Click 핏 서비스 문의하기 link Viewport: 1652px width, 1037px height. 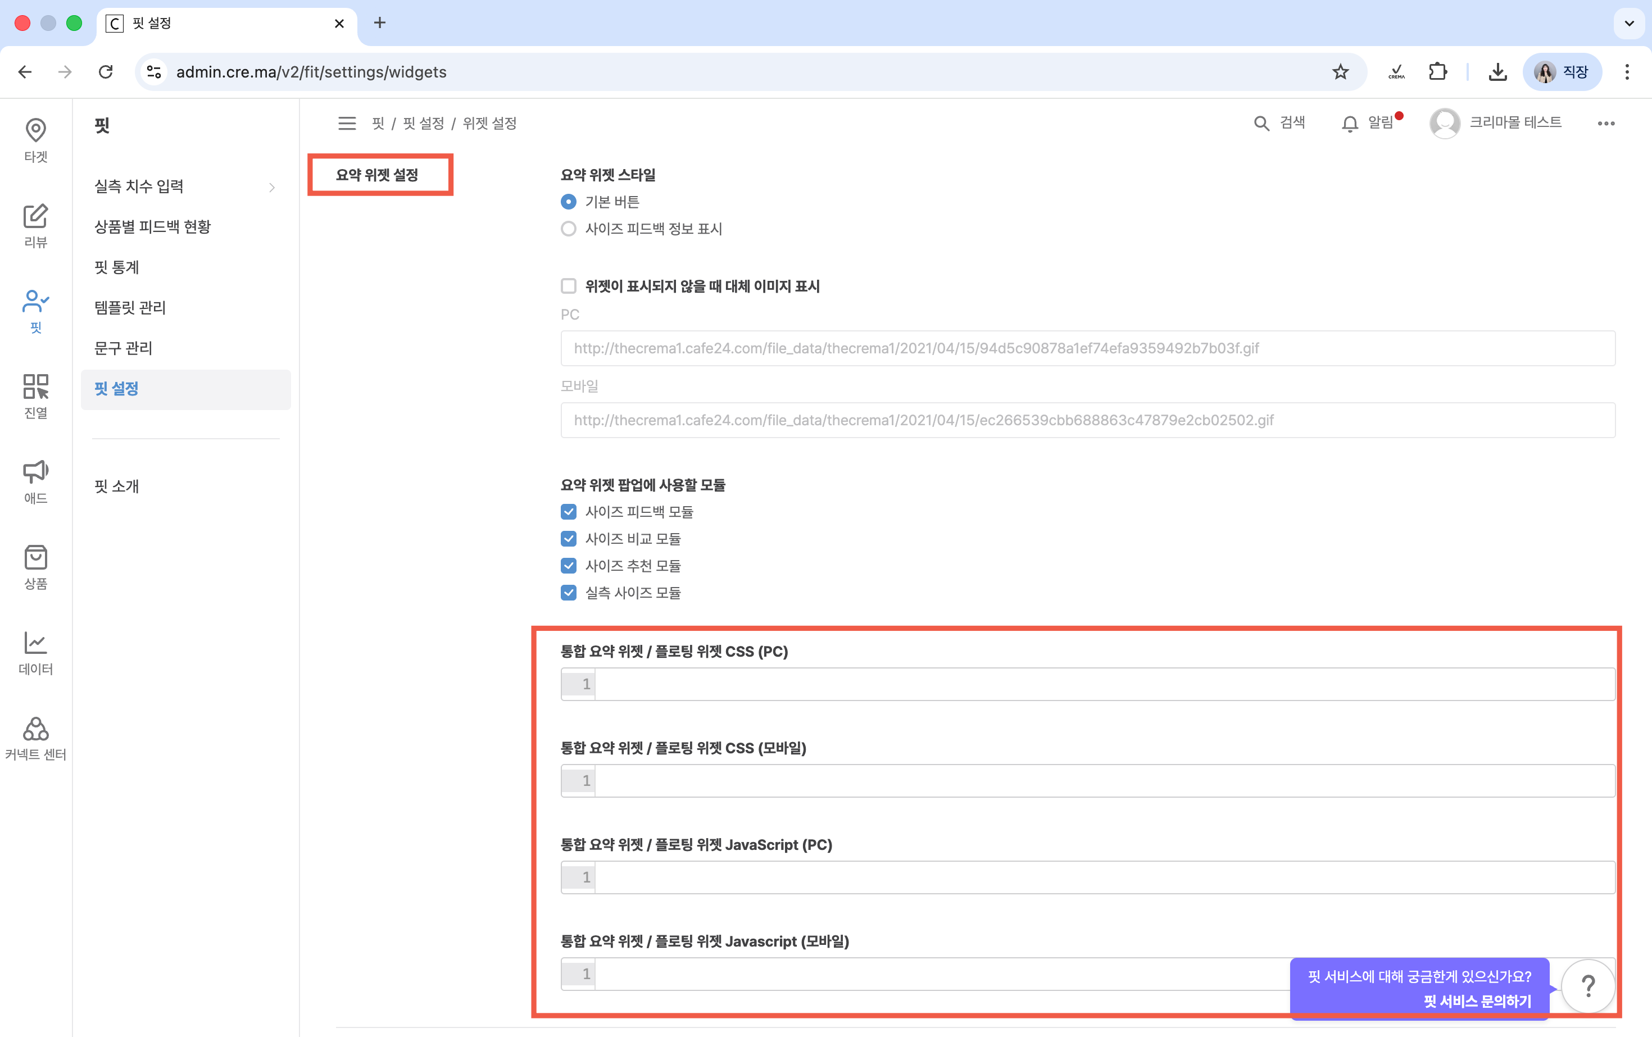[x=1477, y=1002]
